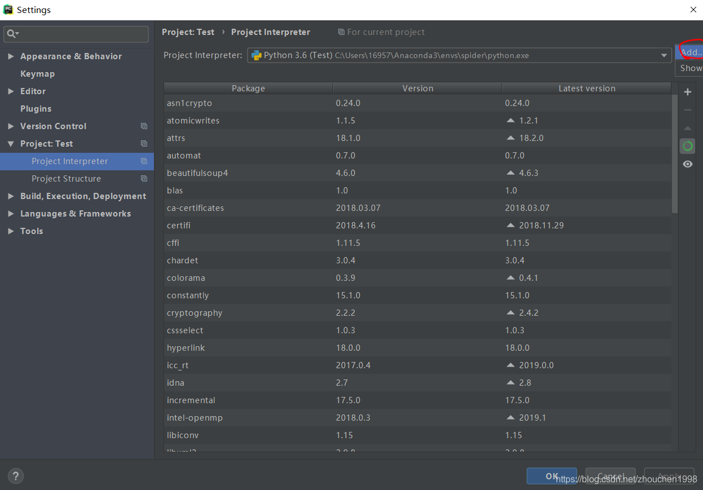The image size is (703, 490).
Task: Click the For current project label icon
Action: pyautogui.click(x=341, y=32)
